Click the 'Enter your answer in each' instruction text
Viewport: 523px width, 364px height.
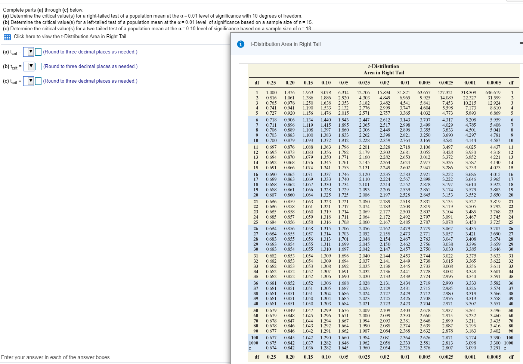56,358
